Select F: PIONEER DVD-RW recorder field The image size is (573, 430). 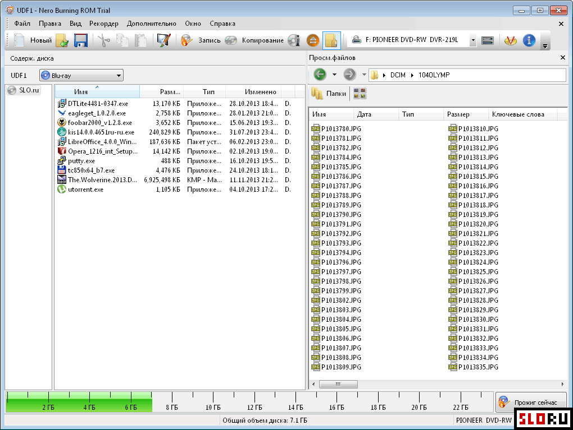click(x=411, y=40)
